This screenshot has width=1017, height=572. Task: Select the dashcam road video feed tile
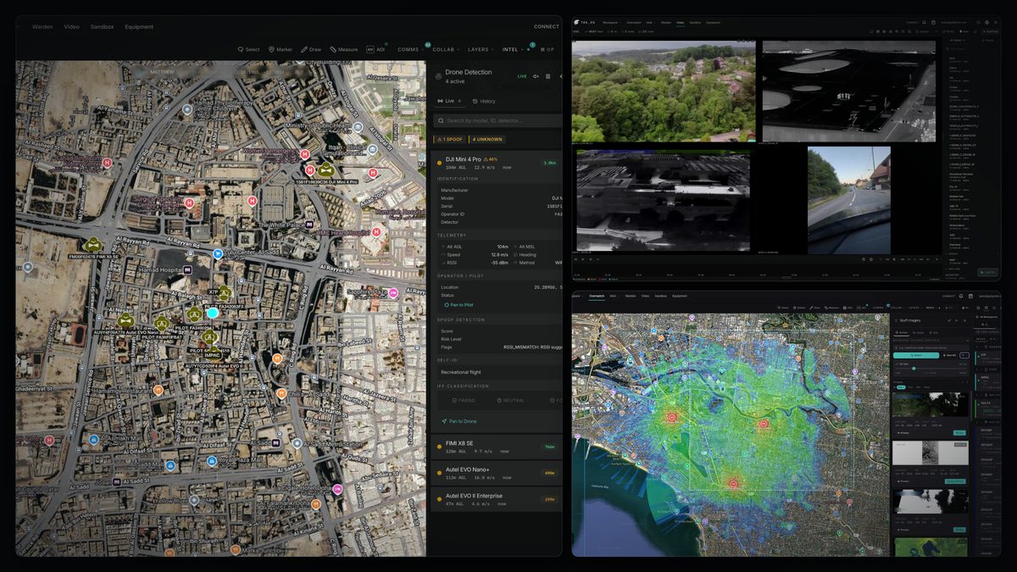click(849, 200)
